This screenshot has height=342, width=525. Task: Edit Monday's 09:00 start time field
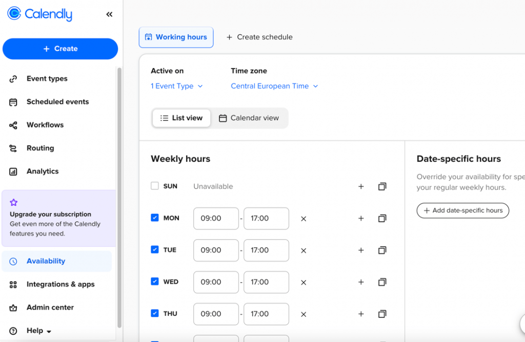tap(216, 218)
